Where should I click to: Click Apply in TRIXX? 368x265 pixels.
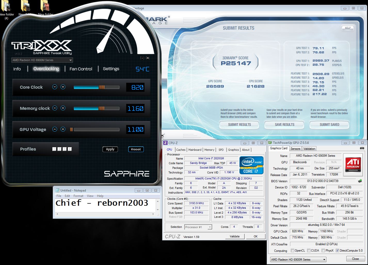tap(110, 149)
